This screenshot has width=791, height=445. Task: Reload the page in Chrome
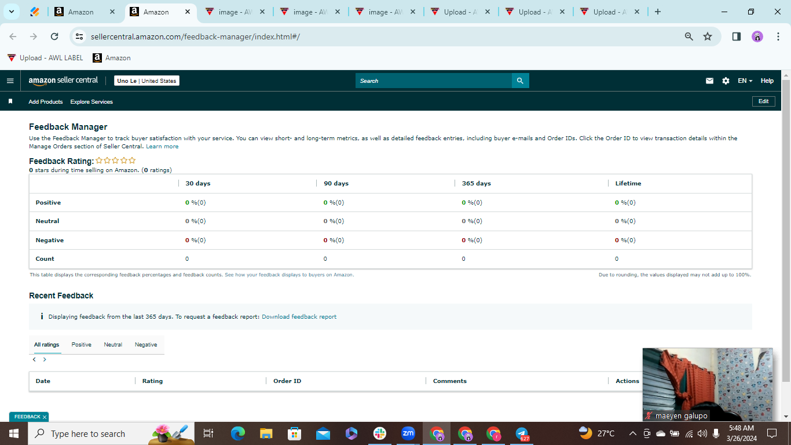(x=54, y=37)
